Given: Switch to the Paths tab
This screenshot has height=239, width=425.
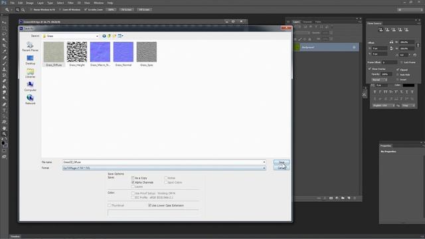Looking at the screenshot, I should (318, 22).
